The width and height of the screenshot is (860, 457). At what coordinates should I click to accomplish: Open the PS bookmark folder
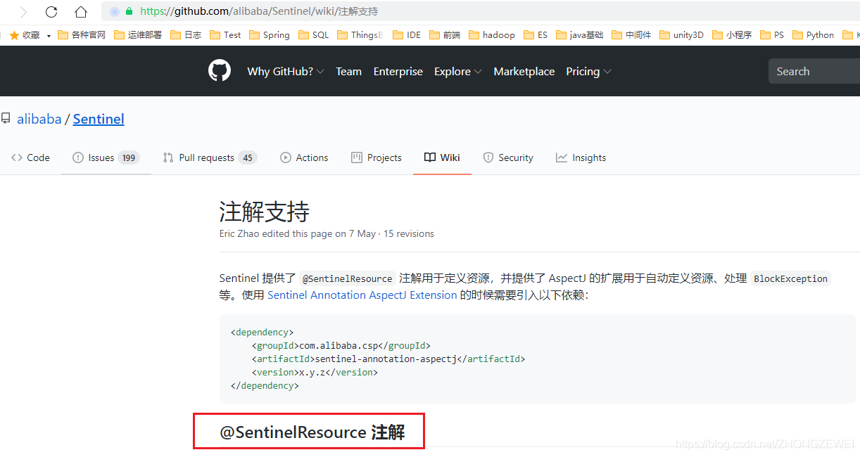(773, 35)
